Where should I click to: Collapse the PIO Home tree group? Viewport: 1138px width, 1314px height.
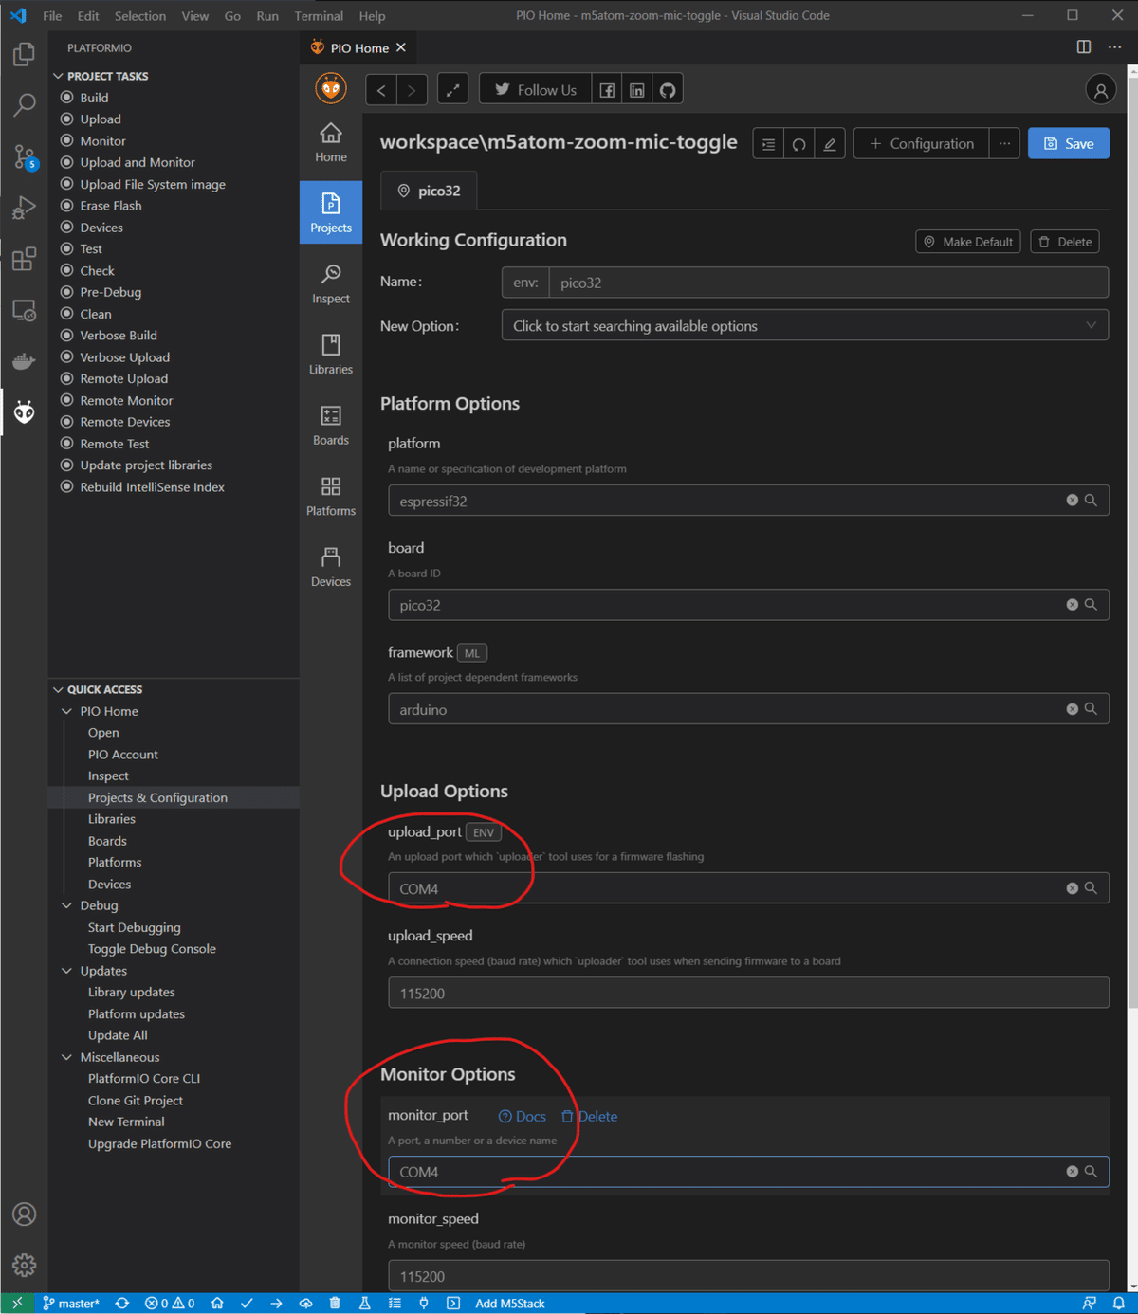pyautogui.click(x=66, y=711)
